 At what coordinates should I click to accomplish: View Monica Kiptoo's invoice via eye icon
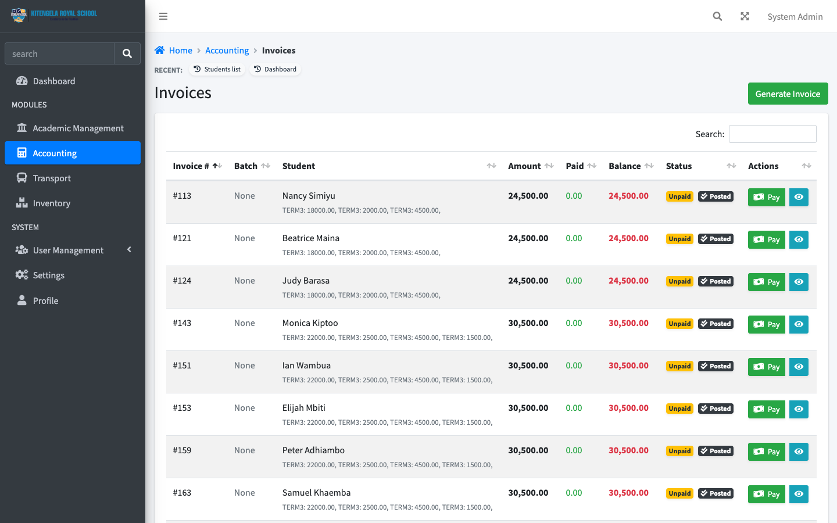pos(799,324)
